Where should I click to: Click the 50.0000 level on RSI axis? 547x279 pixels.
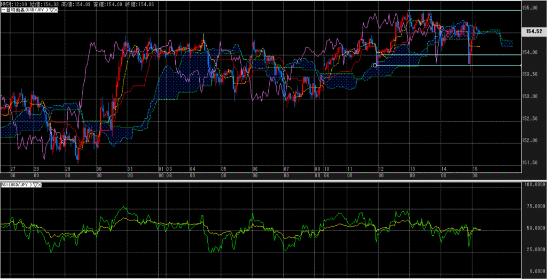click(x=534, y=228)
